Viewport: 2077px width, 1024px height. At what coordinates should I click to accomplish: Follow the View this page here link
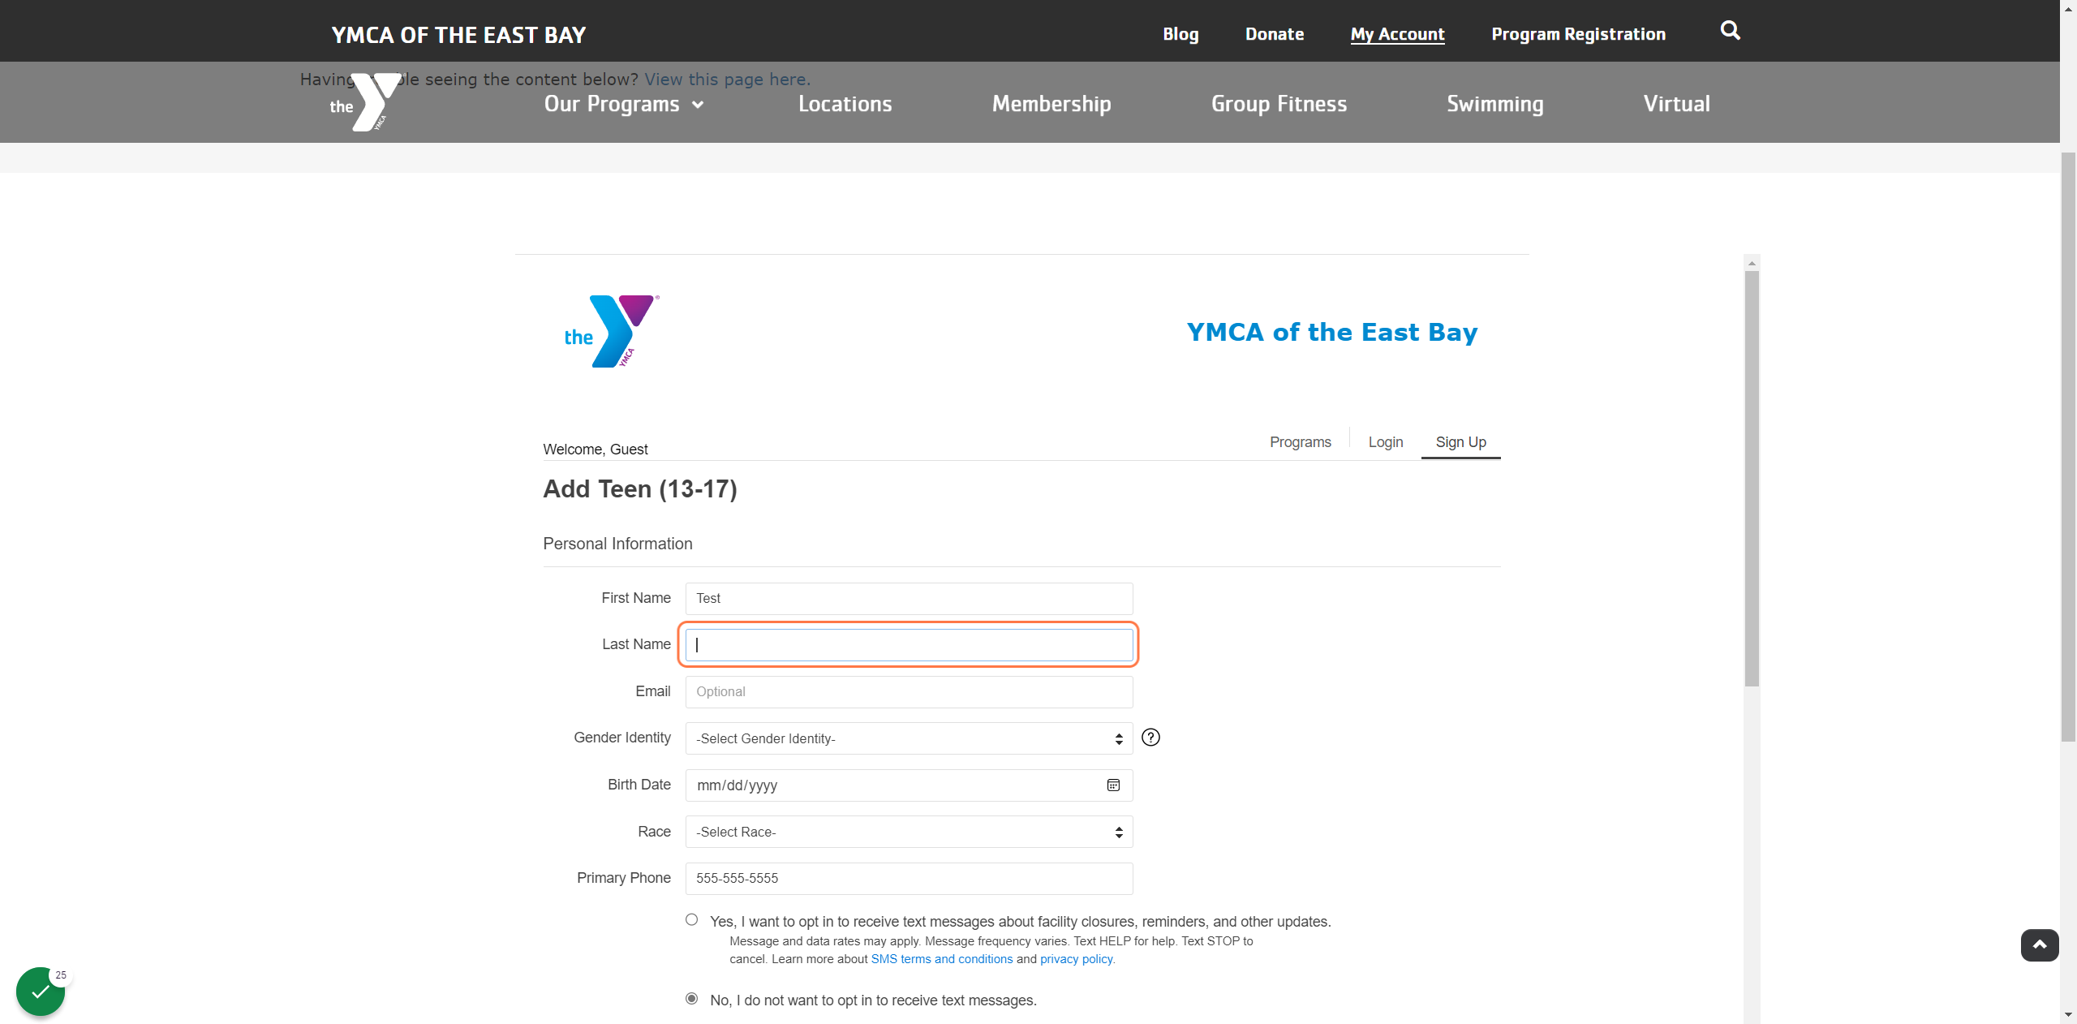pos(727,80)
